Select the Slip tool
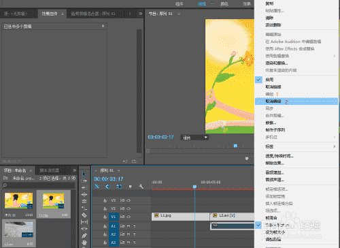 click(x=84, y=221)
